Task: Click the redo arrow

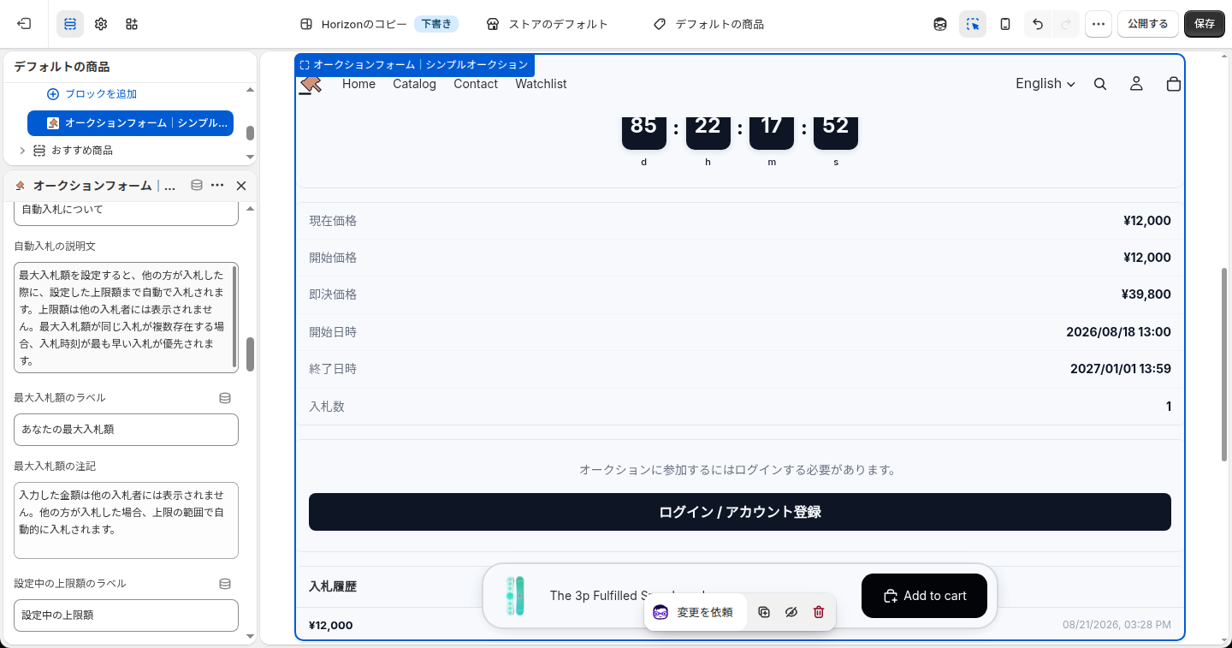Action: point(1066,24)
